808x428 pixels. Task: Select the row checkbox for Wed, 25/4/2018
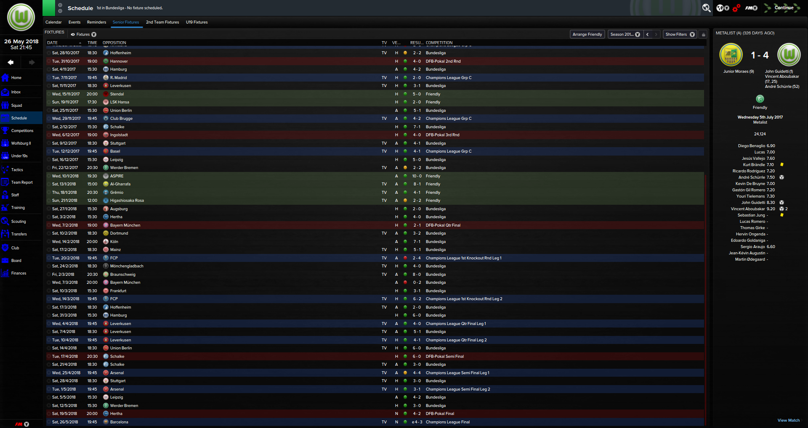point(49,373)
